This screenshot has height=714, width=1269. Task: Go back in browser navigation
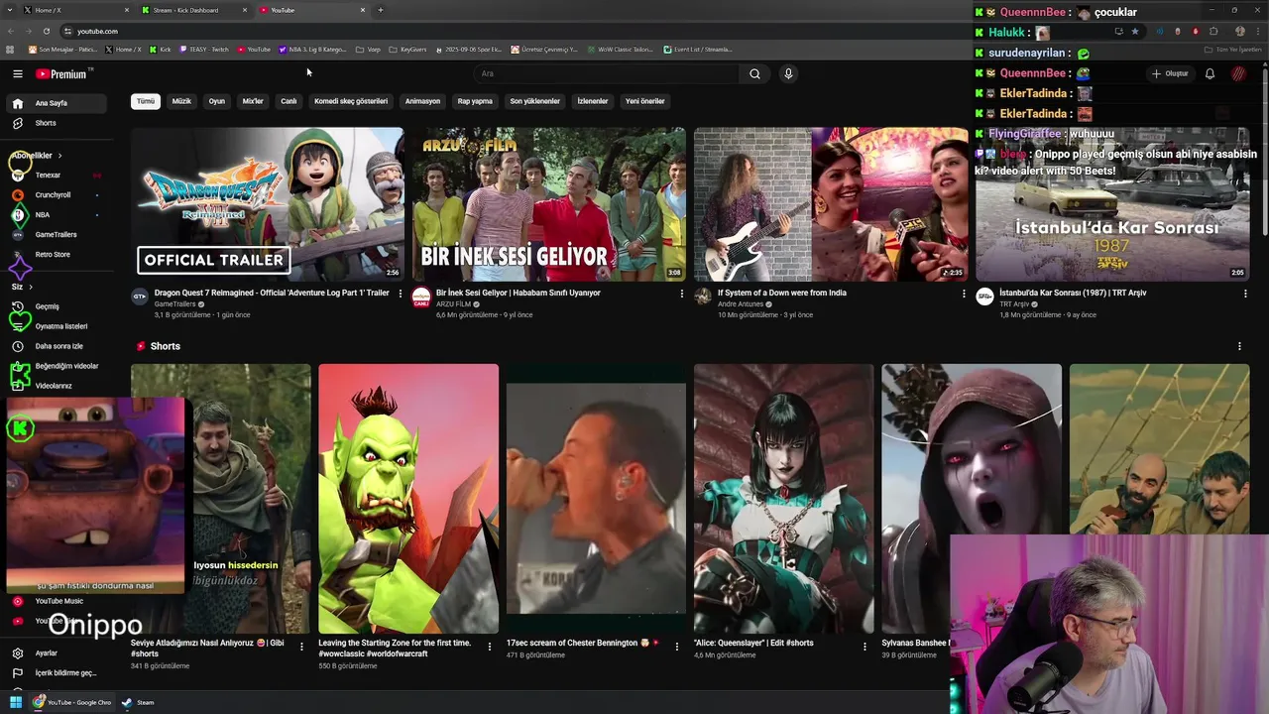[10, 31]
